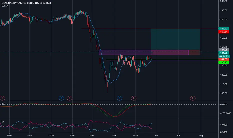Select the purple rectangle zone

(144, 52)
